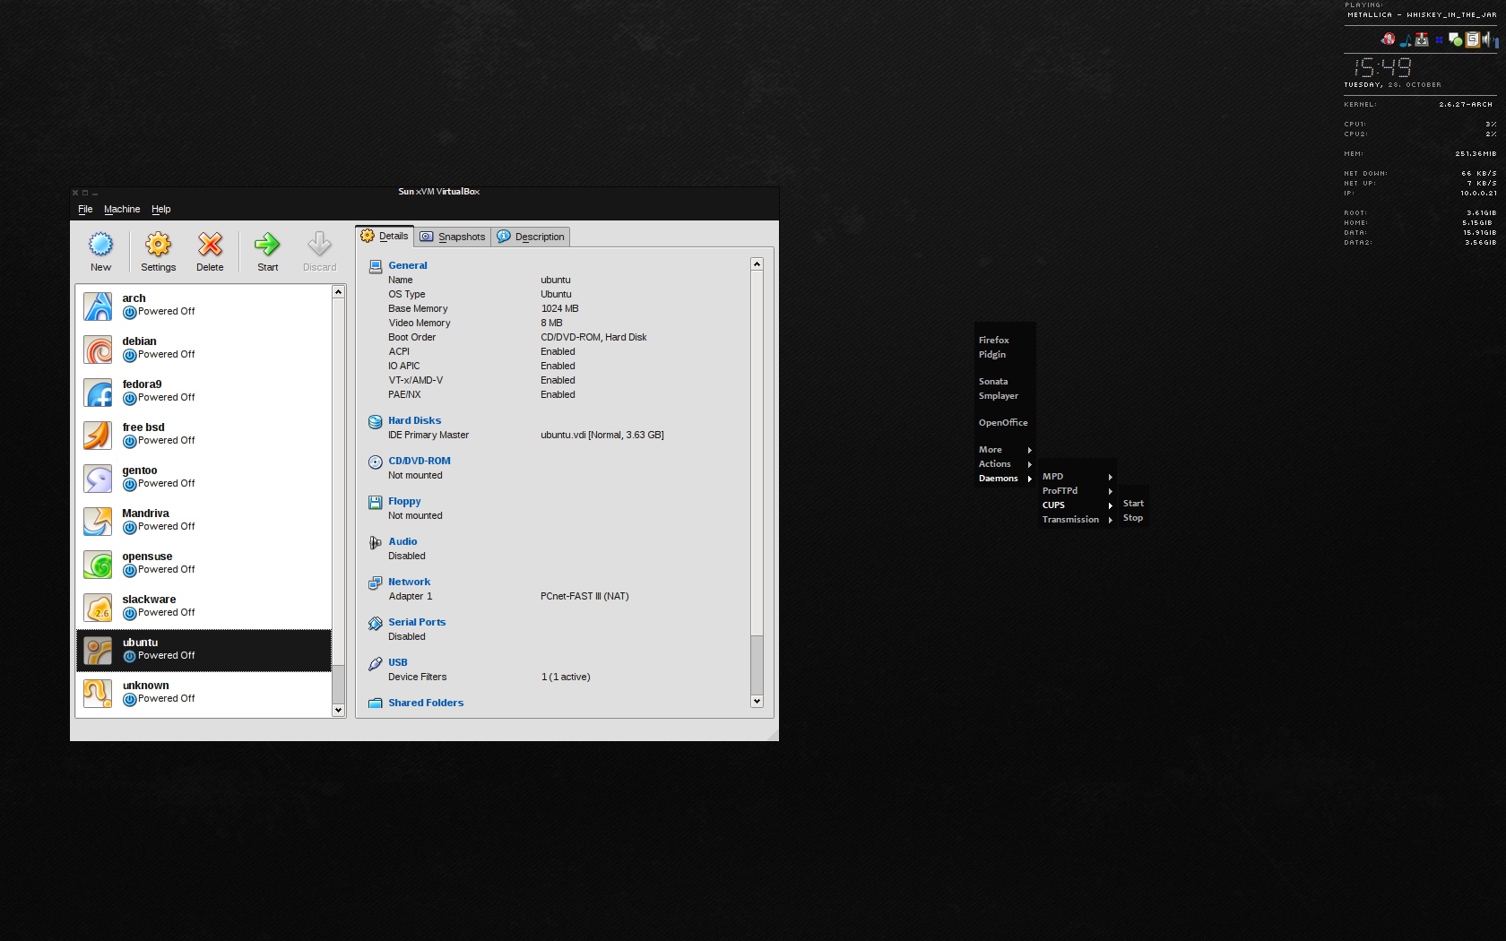Click the Network section icon
Image resolution: width=1506 pixels, height=941 pixels.
376,583
